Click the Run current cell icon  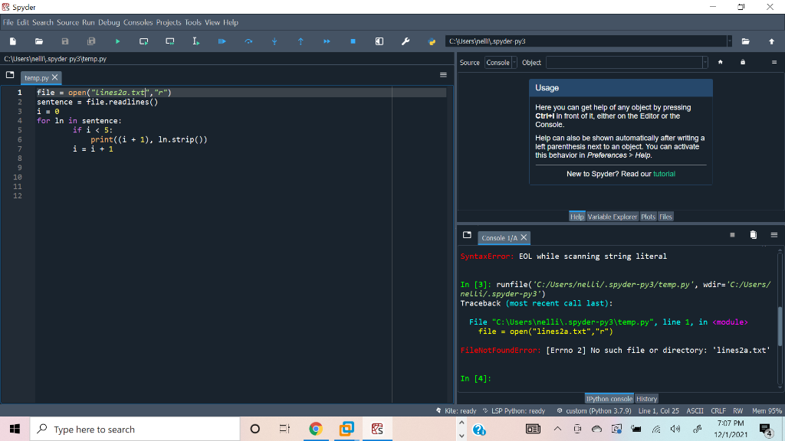click(x=143, y=41)
